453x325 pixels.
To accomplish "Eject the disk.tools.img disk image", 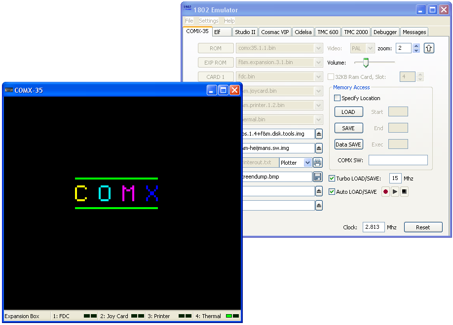I will click(319, 134).
